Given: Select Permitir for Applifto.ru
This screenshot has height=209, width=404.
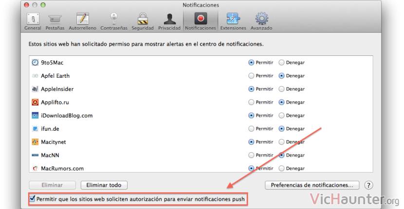Looking at the screenshot, I should 251,102.
